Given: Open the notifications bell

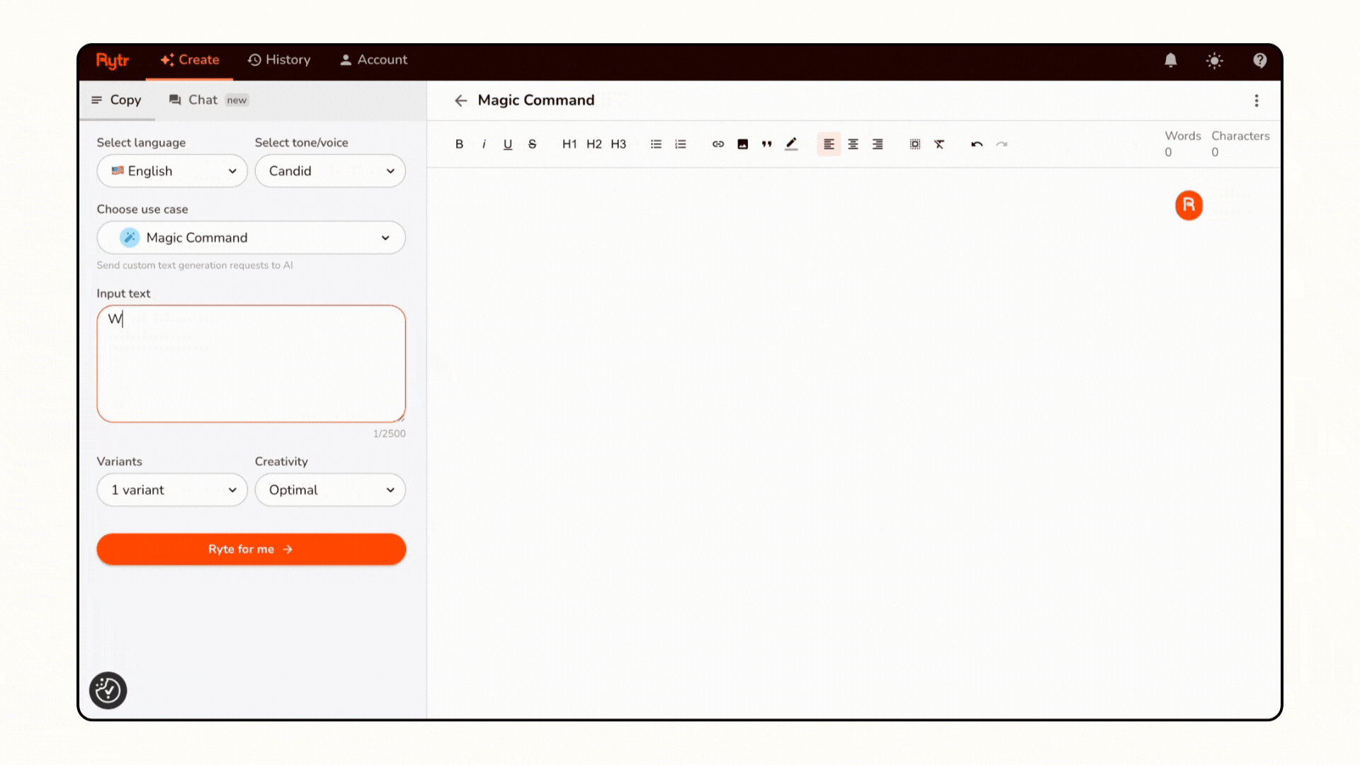Looking at the screenshot, I should (x=1170, y=60).
